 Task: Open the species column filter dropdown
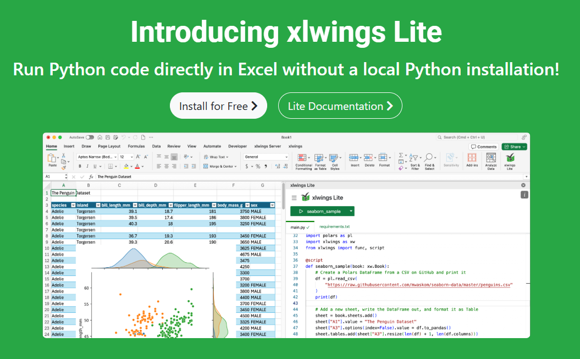tap(73, 205)
